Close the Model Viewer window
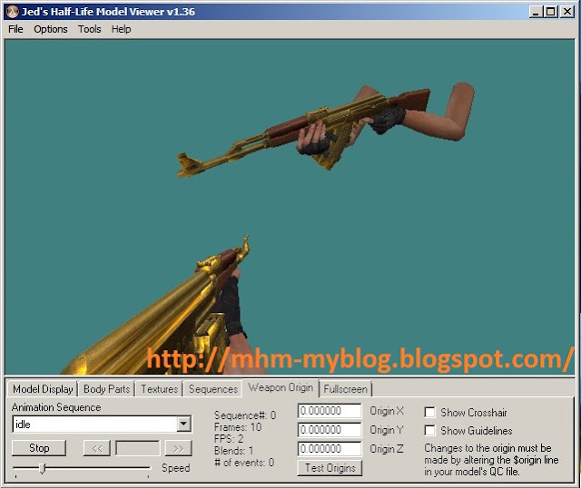 click(x=566, y=12)
